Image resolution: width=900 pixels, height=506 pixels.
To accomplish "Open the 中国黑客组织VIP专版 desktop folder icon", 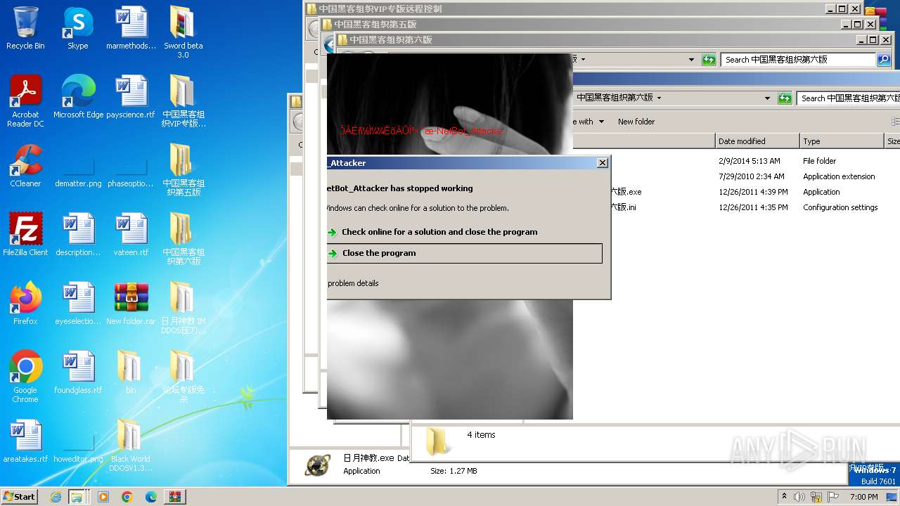I will coord(183,101).
